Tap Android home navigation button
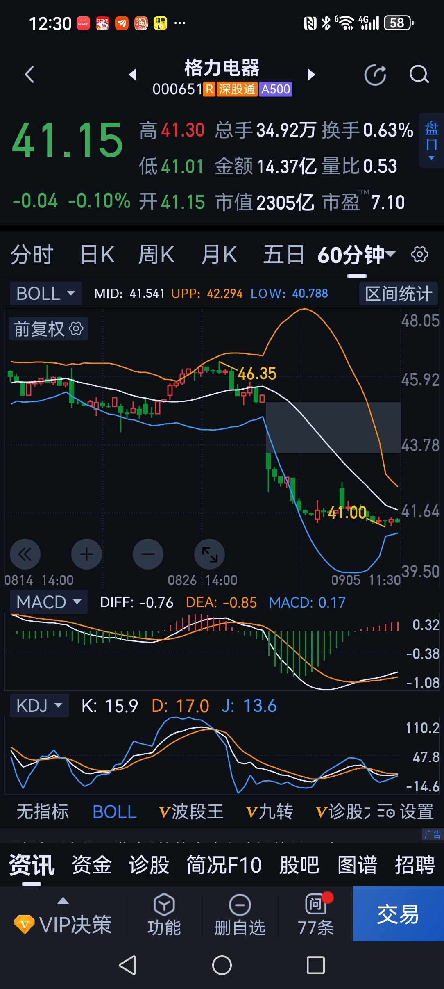444x989 pixels. [222, 965]
